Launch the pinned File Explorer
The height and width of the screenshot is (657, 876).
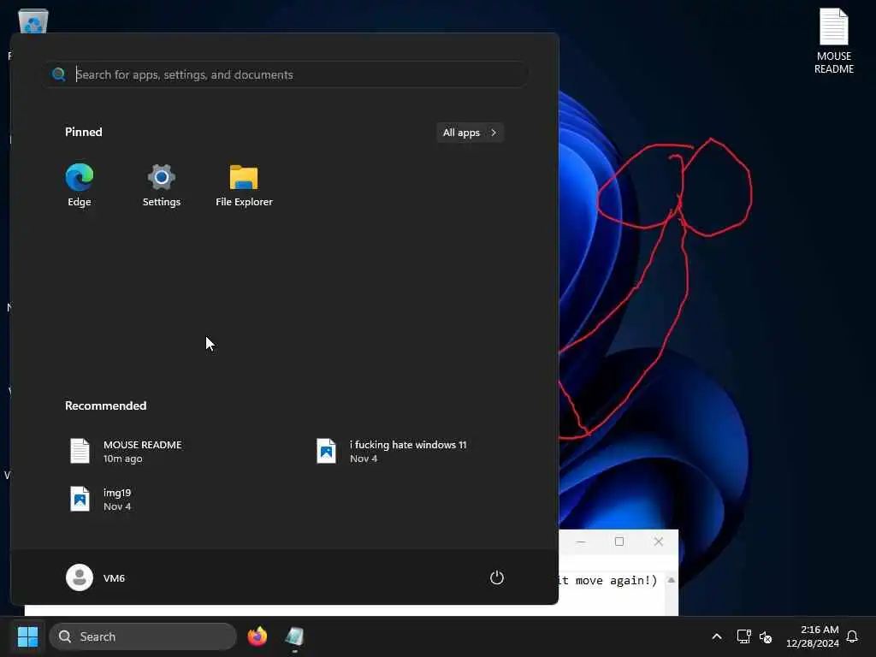point(244,186)
